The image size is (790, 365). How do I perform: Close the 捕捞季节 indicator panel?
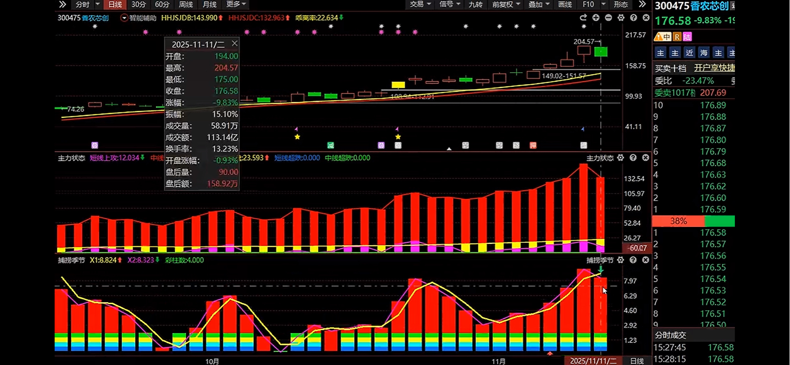point(646,260)
